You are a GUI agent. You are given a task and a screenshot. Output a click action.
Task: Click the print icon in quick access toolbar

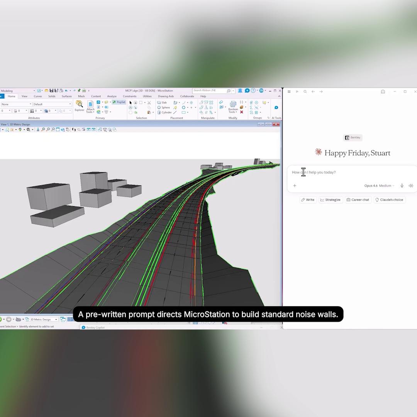[x=84, y=91]
